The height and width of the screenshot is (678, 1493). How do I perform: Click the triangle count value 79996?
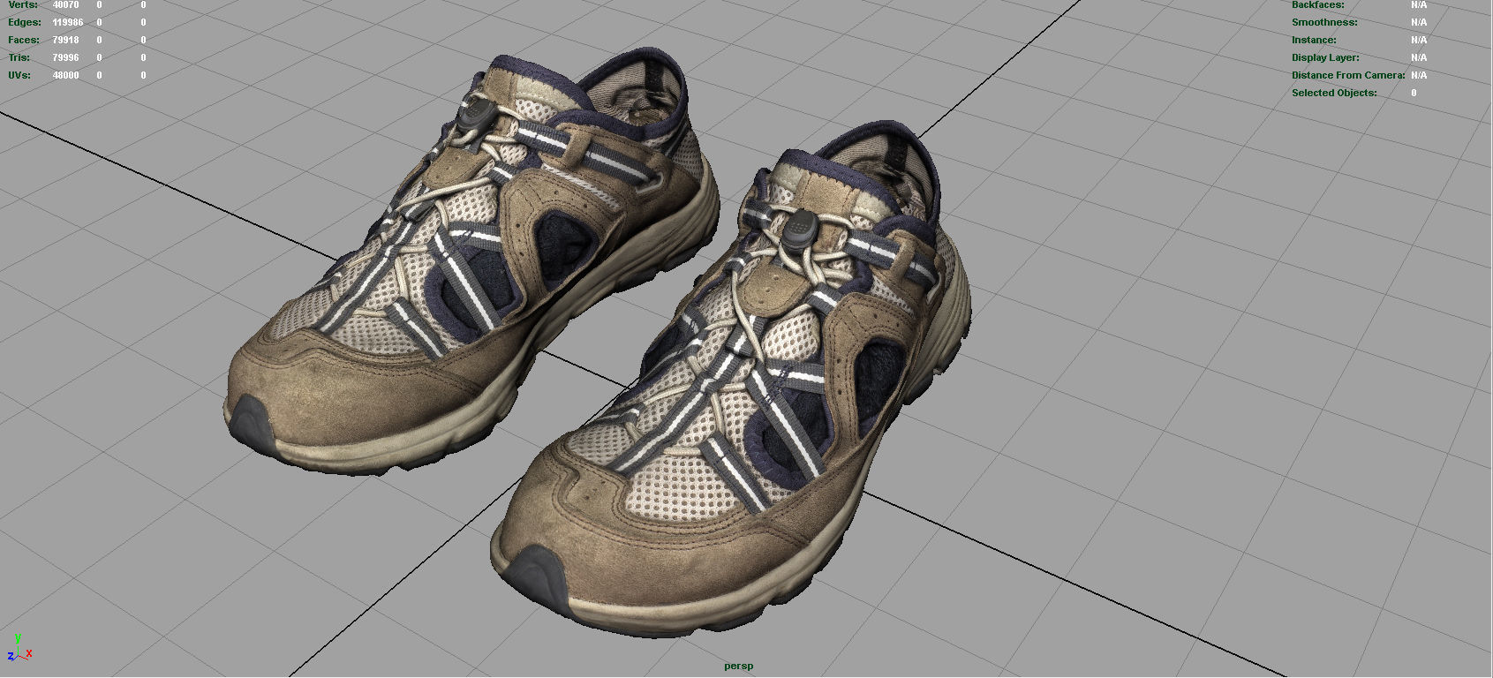pyautogui.click(x=65, y=57)
